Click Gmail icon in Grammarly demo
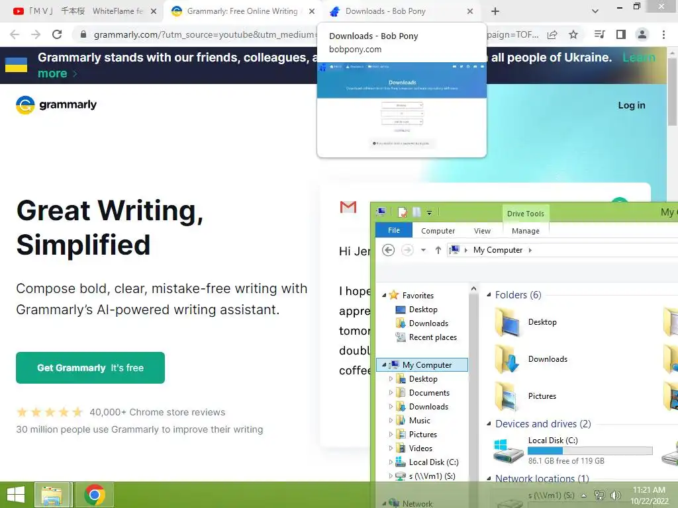Viewport: 678px width, 508px height. tap(348, 207)
